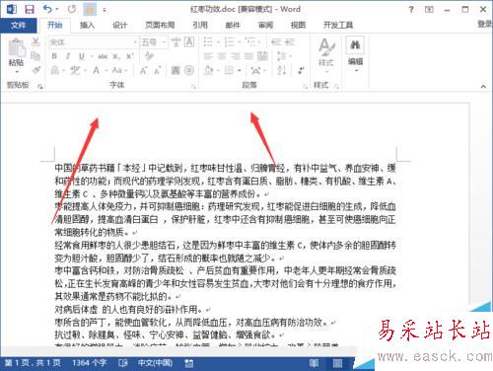The height and width of the screenshot is (371, 493).
Task: Switch to the 开发工具 (Developer) tab
Action: tap(338, 25)
